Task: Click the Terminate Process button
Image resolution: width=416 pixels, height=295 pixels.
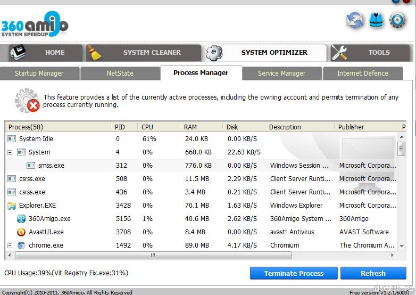Action: point(294,273)
